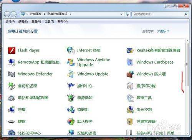Click the Windows CardSpace label

(x=155, y=62)
